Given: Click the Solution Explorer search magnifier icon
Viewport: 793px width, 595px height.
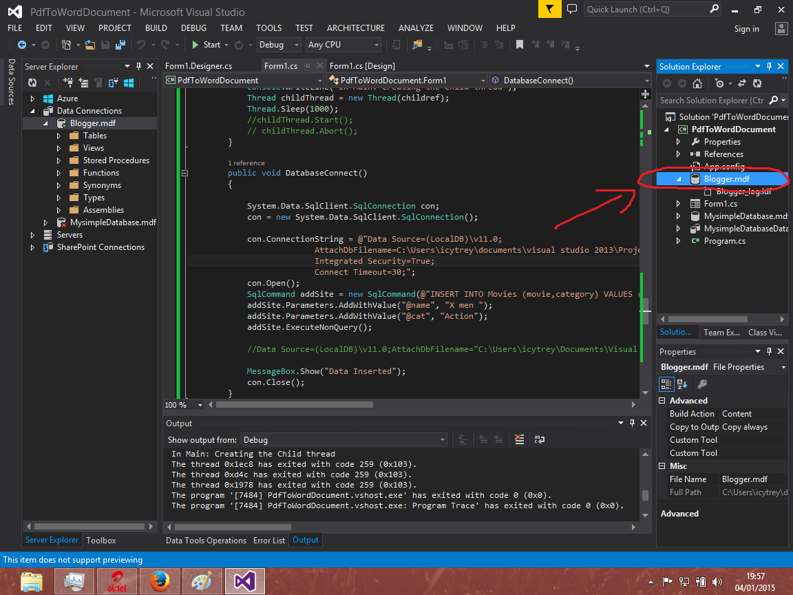Looking at the screenshot, I should 773,100.
